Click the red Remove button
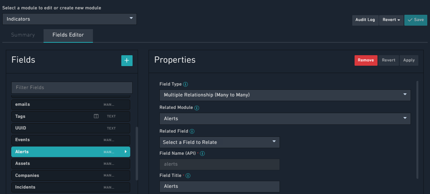This screenshot has height=194, width=430. click(366, 60)
